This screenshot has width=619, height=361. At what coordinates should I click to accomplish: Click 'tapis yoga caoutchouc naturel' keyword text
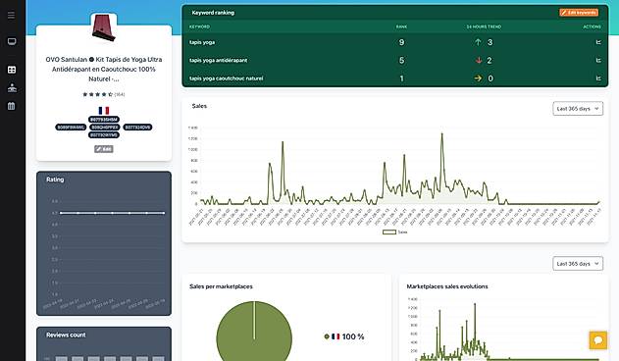click(227, 78)
